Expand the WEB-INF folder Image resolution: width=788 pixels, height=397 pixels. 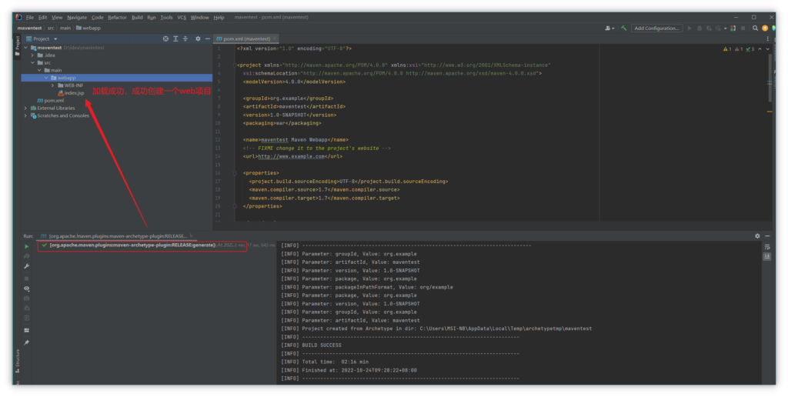52,85
